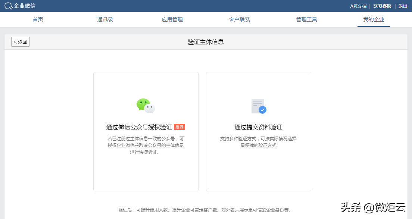Open the 客户联系 tab

(x=239, y=20)
